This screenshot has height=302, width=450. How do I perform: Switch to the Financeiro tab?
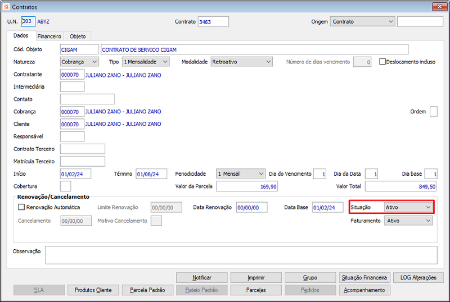49,36
